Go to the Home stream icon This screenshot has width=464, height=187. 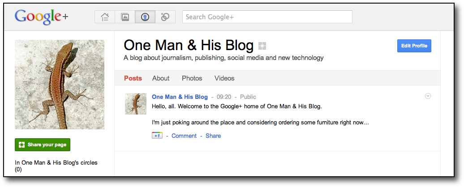tap(105, 17)
